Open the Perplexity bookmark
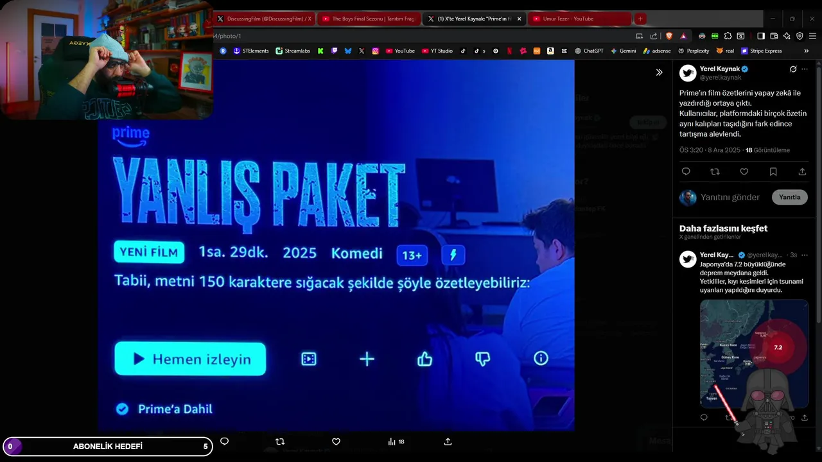Image resolution: width=822 pixels, height=462 pixels. coord(694,51)
